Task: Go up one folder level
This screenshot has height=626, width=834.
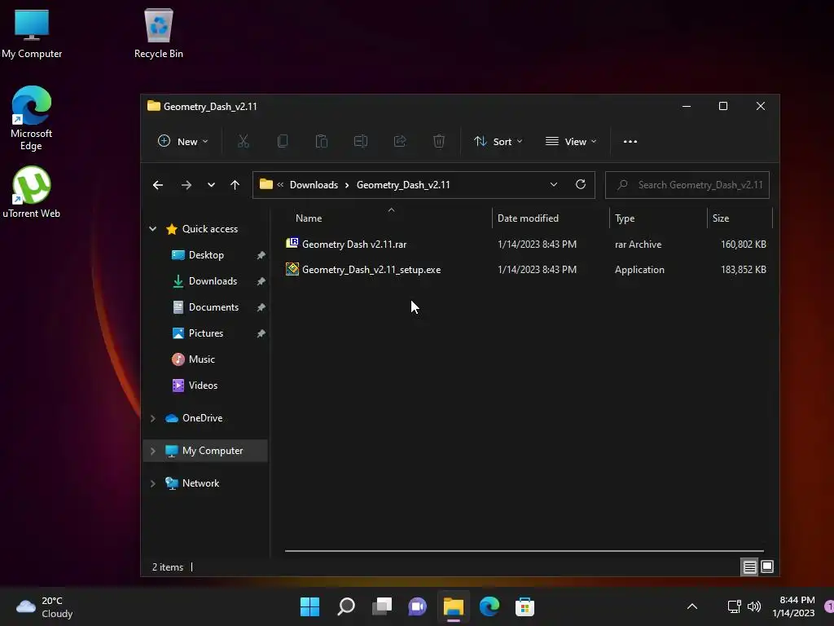Action: coord(235,185)
